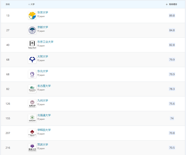This screenshot has width=186, height=155.
Task: Select rank 13 cell
Action: click(8, 15)
